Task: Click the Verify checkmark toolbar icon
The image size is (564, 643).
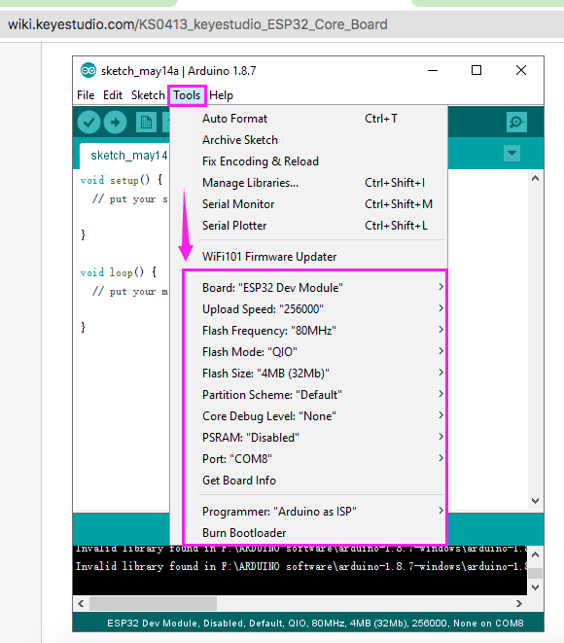Action: coord(88,123)
